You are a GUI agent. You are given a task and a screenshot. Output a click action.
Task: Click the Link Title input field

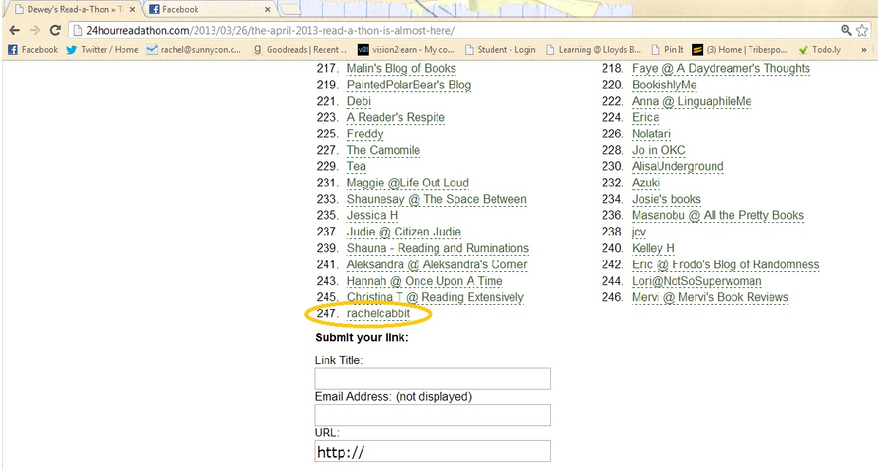click(432, 379)
